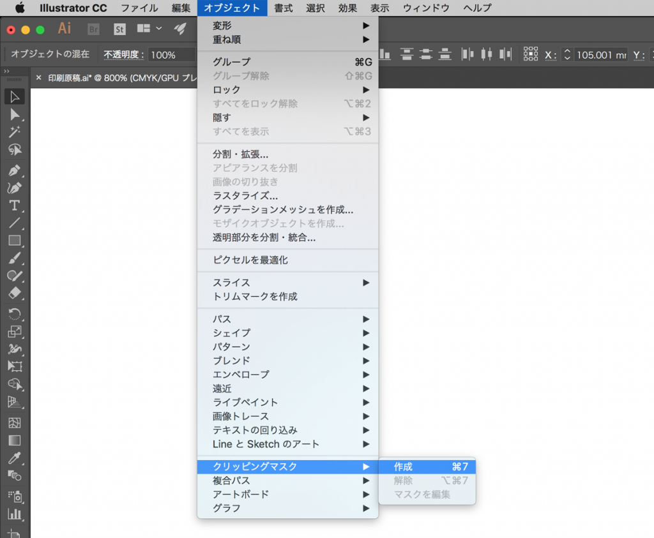Choose the Gradient tool
This screenshot has width=654, height=538.
[15, 440]
